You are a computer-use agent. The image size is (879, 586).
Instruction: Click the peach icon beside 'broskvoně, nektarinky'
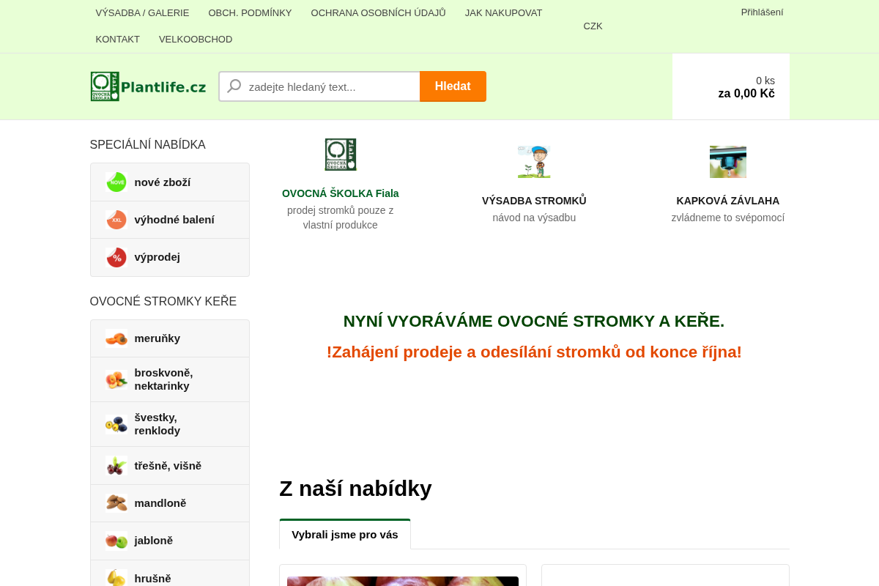116,379
